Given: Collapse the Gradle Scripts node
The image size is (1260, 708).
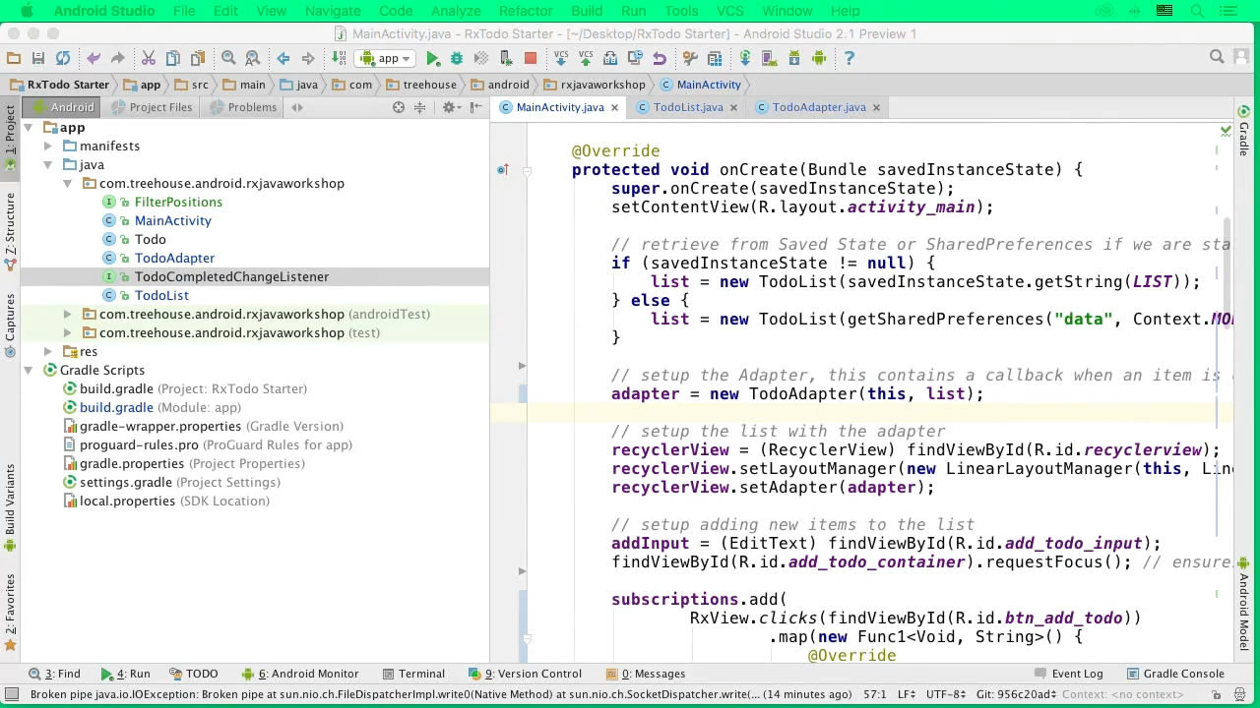Looking at the screenshot, I should point(29,370).
